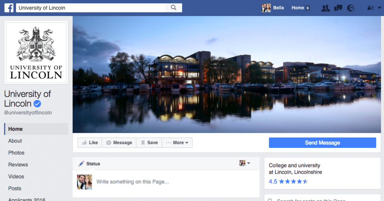Open the Messages chat icon
Image resolution: width=384 pixels, height=201 pixels.
pyautogui.click(x=338, y=8)
